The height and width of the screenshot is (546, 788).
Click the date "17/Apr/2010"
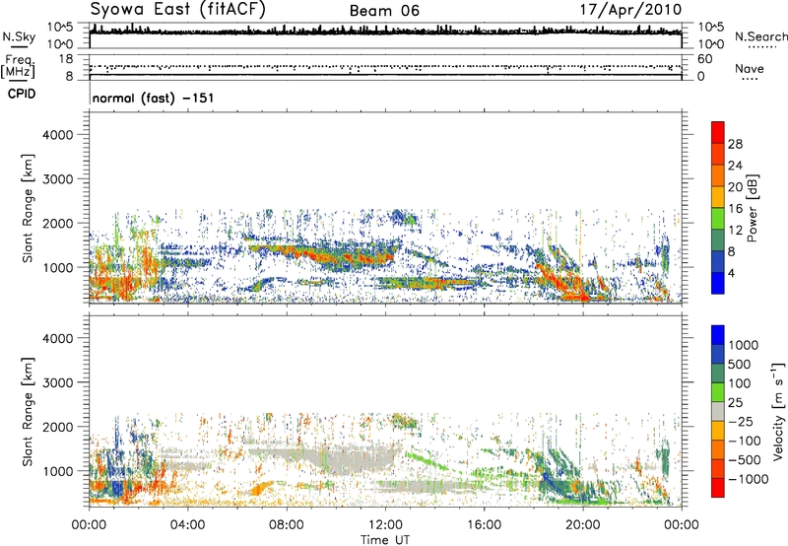[x=631, y=10]
